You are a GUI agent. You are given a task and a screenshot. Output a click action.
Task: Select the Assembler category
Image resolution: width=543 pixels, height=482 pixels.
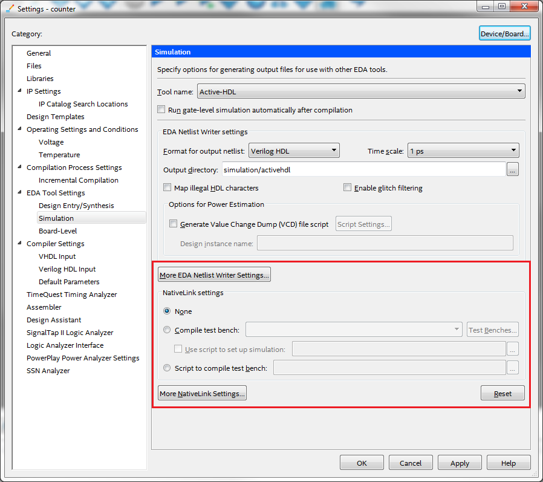[x=44, y=307]
